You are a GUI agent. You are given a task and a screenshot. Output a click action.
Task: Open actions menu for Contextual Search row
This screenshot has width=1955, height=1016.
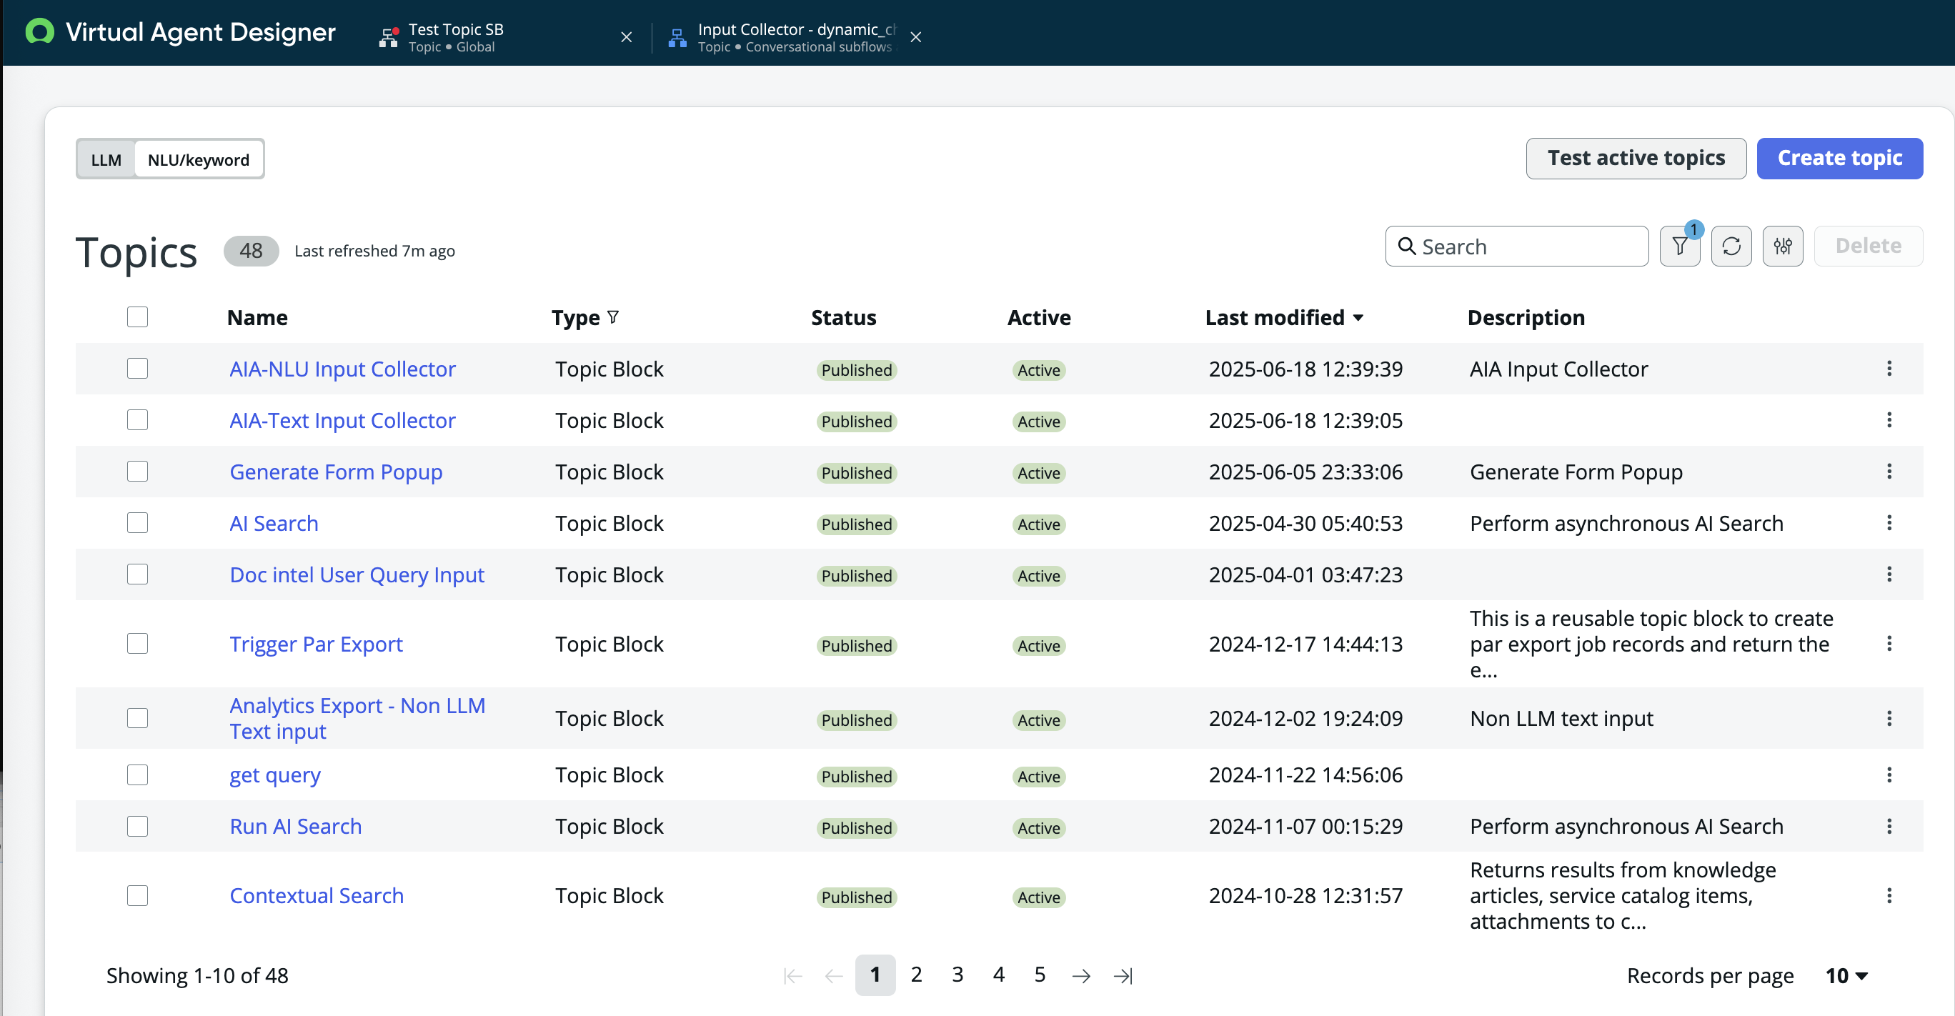1889,895
